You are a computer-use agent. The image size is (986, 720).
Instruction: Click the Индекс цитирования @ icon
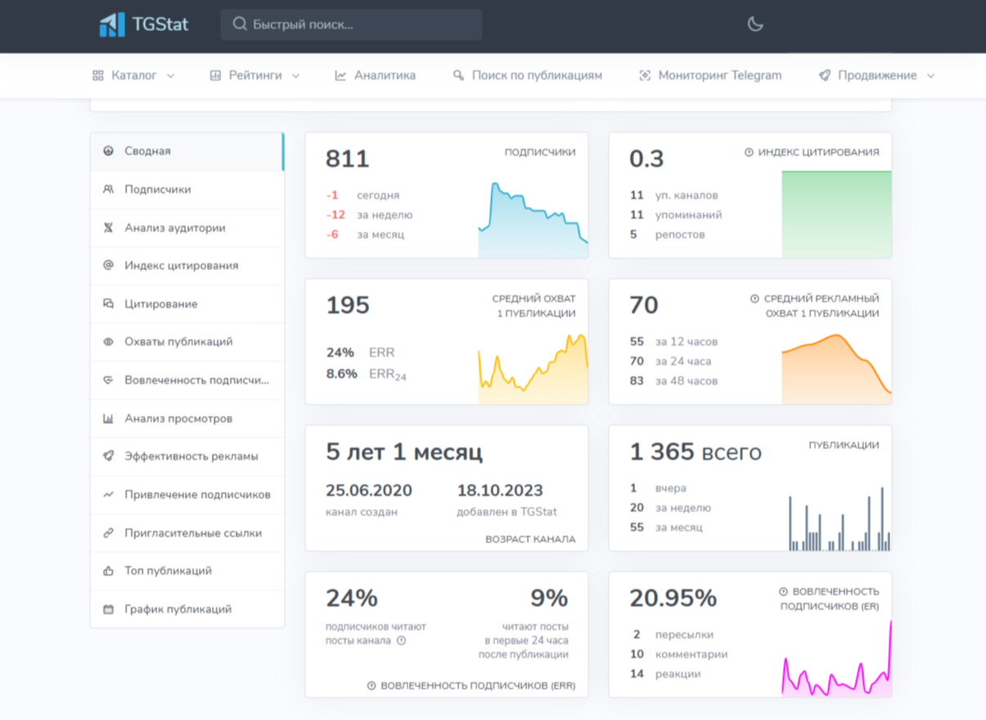coord(108,266)
